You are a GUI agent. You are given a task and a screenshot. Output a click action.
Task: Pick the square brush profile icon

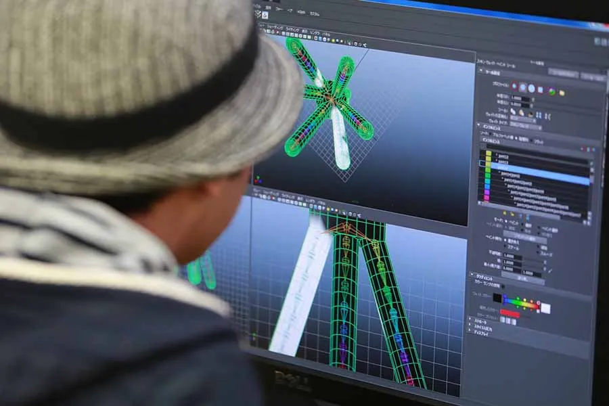[540, 89]
